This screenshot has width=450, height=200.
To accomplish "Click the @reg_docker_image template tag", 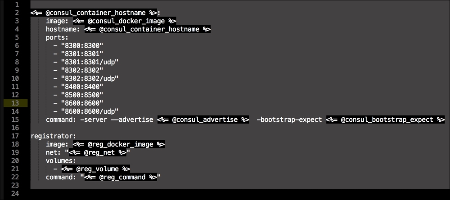I will pyautogui.click(x=119, y=144).
